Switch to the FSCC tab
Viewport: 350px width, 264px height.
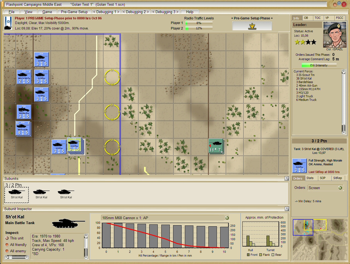coord(340,18)
